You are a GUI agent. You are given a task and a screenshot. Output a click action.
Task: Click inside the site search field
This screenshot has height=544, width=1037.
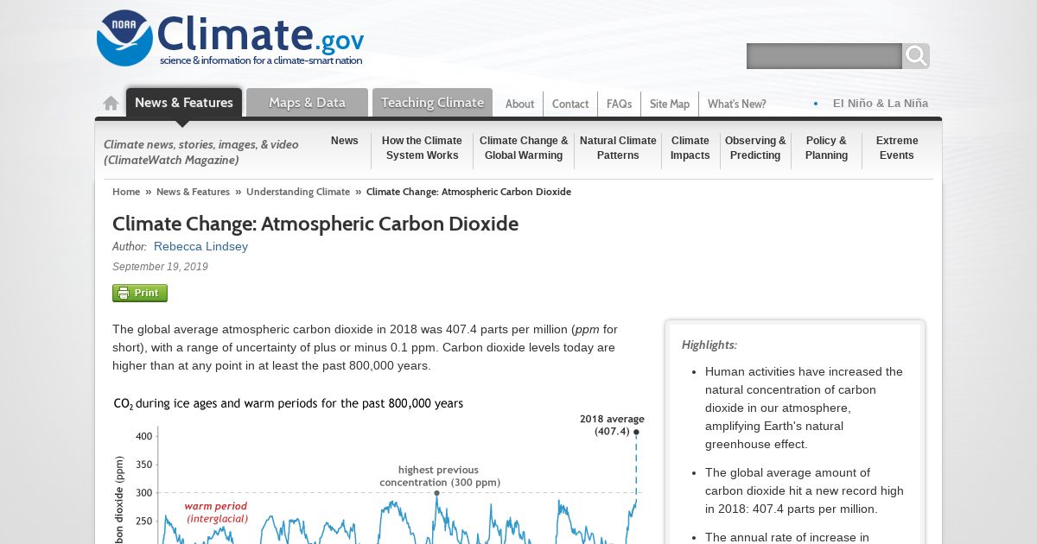[x=824, y=56]
